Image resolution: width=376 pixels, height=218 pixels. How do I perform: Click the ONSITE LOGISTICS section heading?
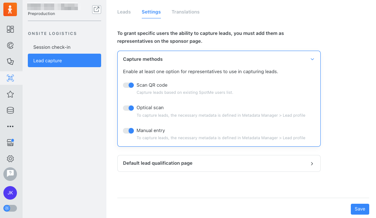pos(52,33)
